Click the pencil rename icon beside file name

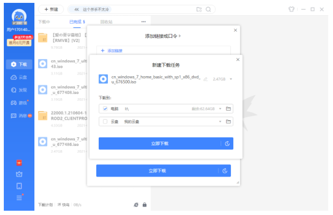205,79
